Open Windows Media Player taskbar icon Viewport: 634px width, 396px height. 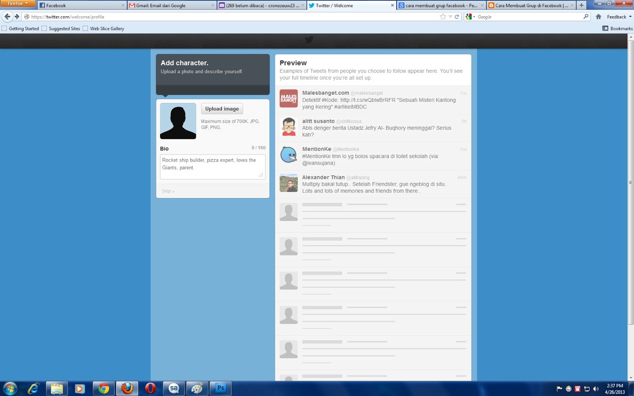point(80,388)
